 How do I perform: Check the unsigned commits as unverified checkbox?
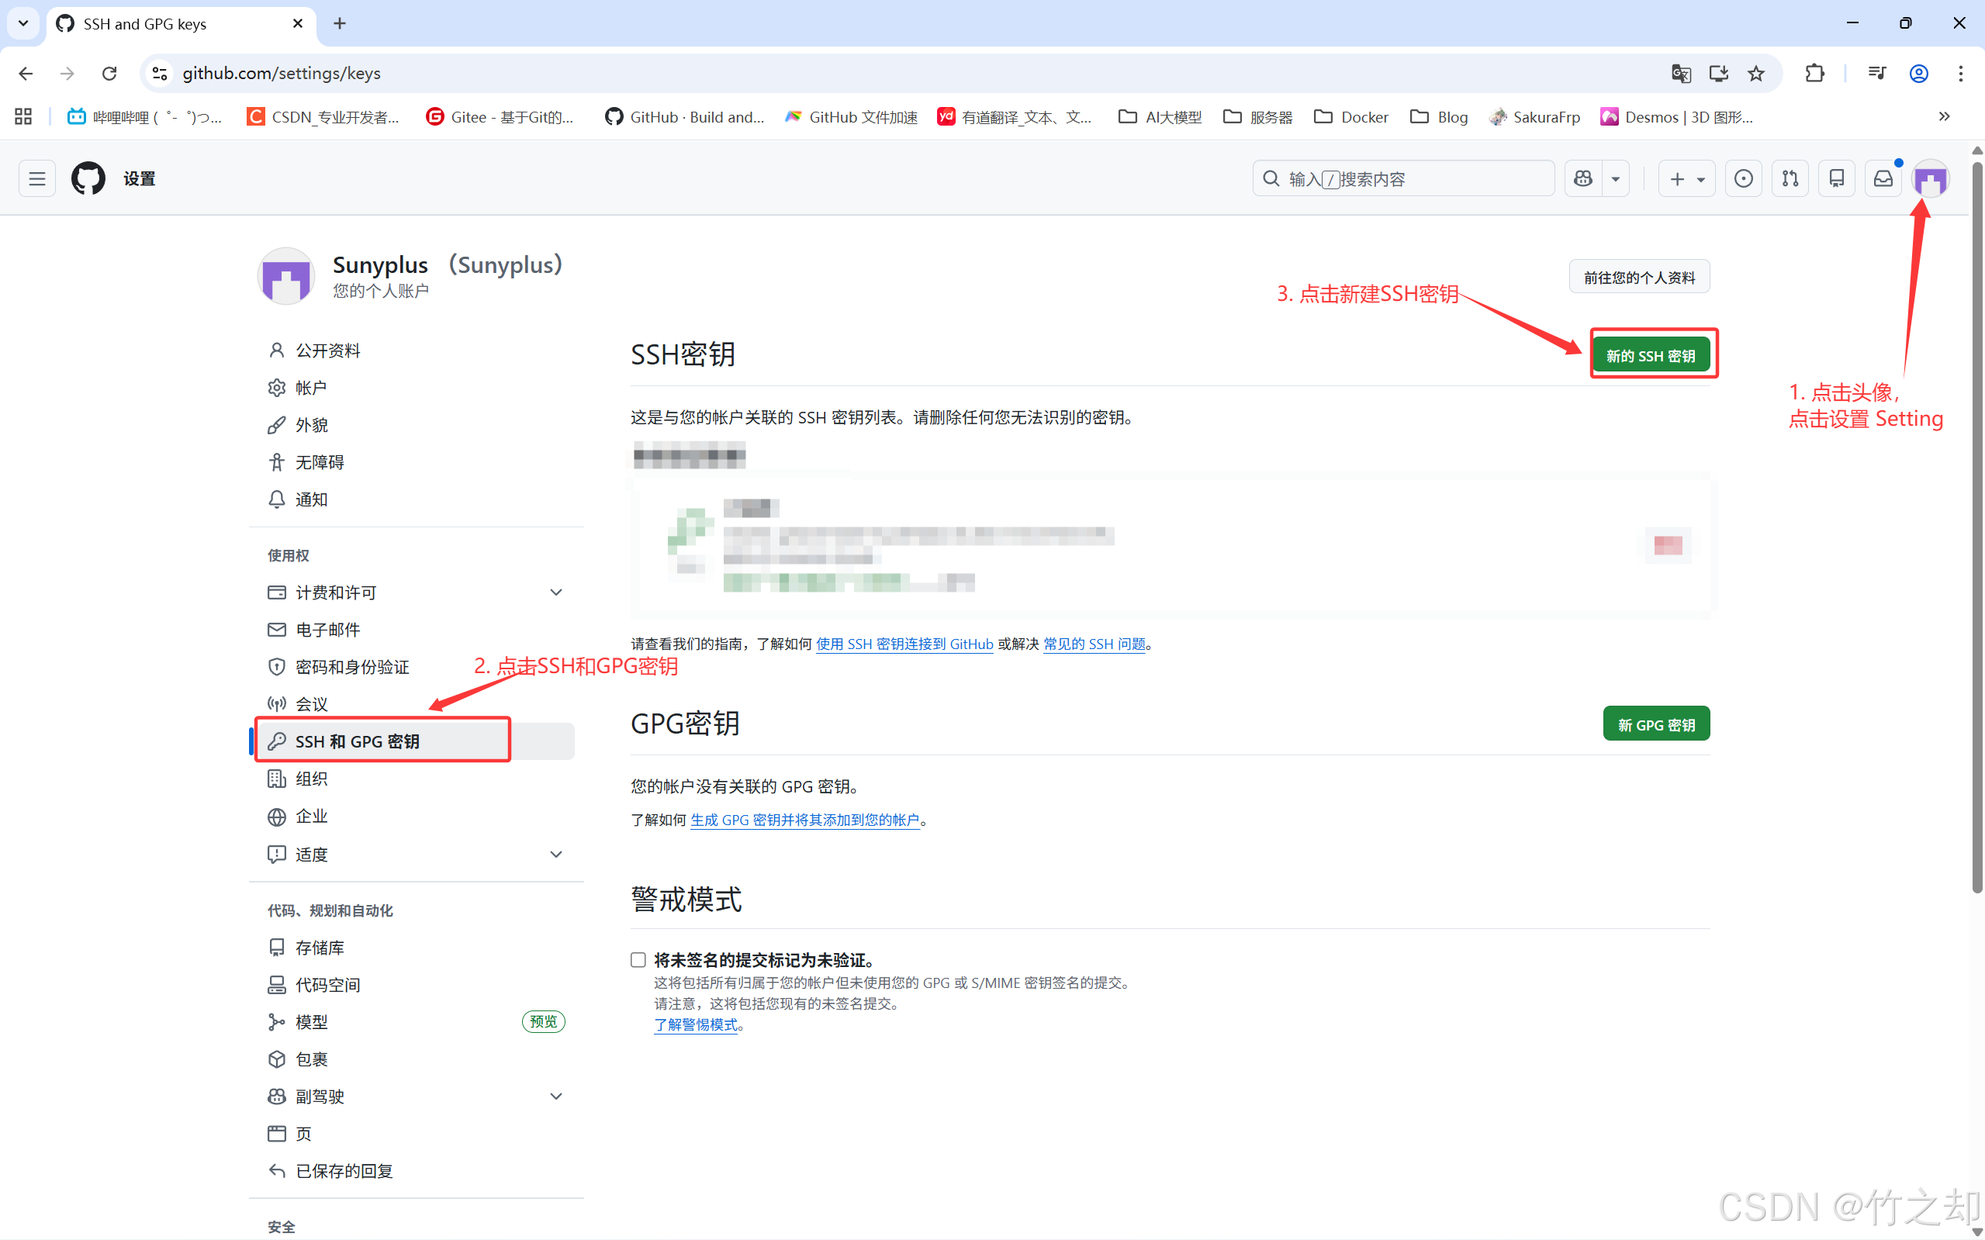pos(638,959)
